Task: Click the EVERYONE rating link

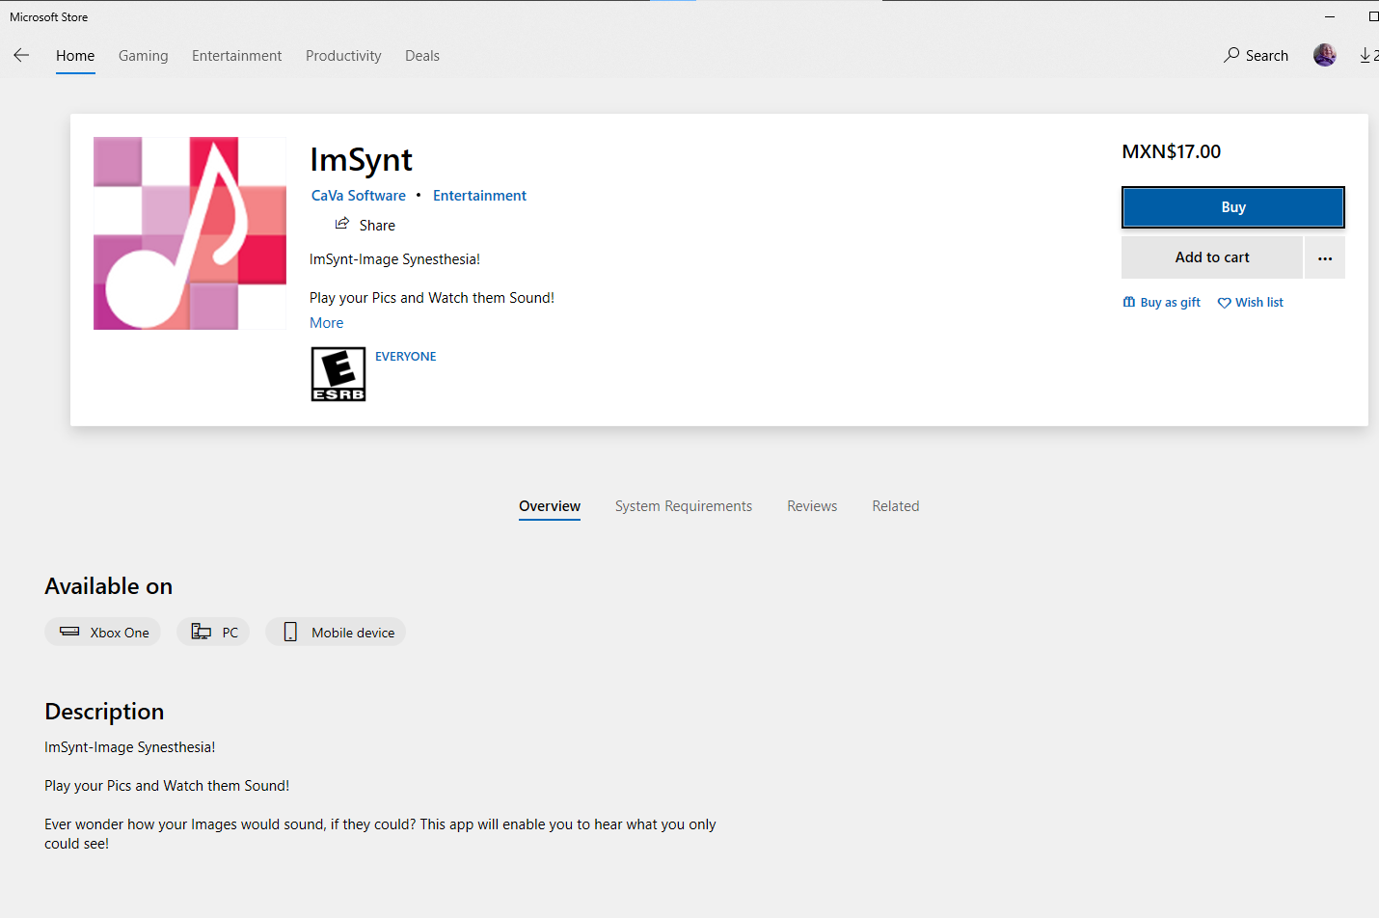Action: [406, 356]
